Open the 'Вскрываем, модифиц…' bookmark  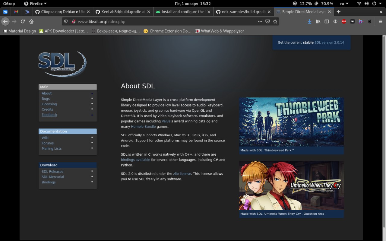coord(116,31)
